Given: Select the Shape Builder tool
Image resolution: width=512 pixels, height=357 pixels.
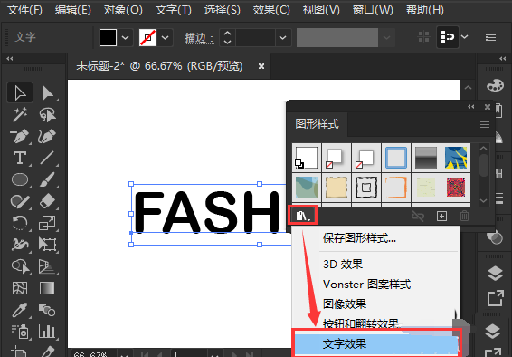Looking at the screenshot, I should pos(20,266).
